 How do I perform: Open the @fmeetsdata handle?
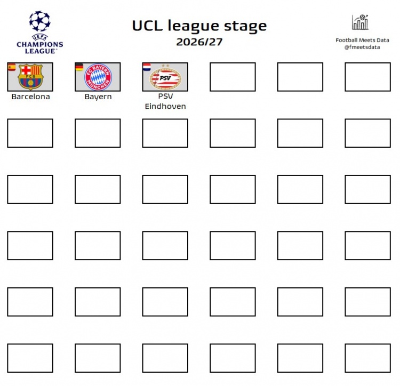coord(362,47)
